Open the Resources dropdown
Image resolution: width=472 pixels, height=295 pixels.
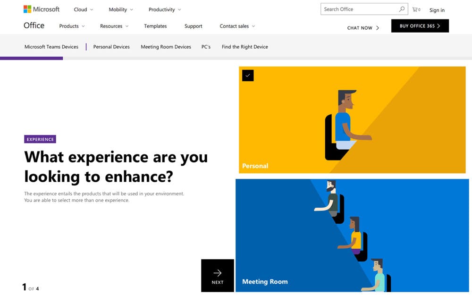point(114,26)
